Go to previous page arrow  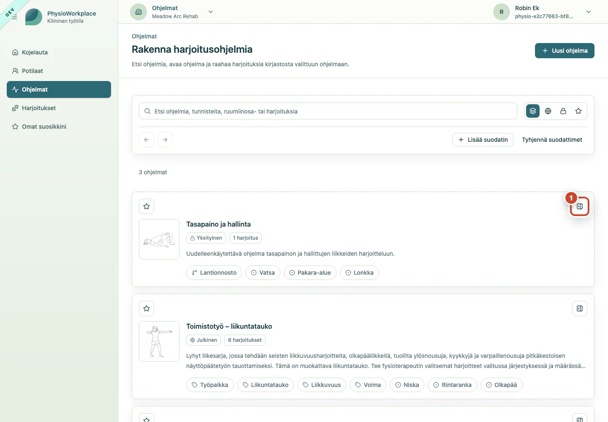click(x=147, y=140)
